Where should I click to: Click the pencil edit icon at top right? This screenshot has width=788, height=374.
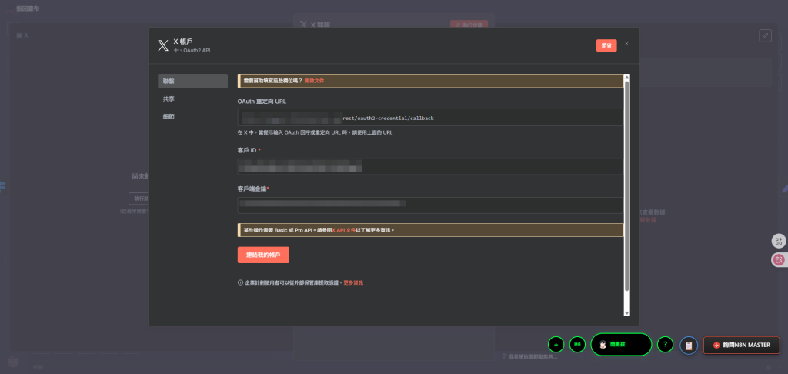[x=764, y=35]
